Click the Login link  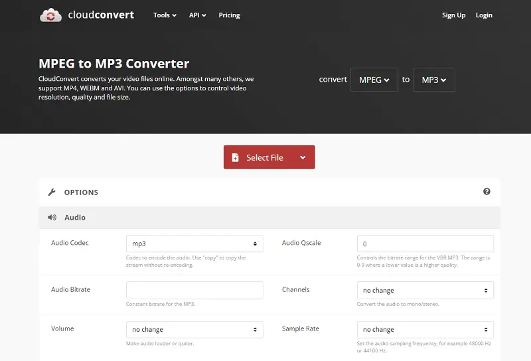click(x=484, y=15)
